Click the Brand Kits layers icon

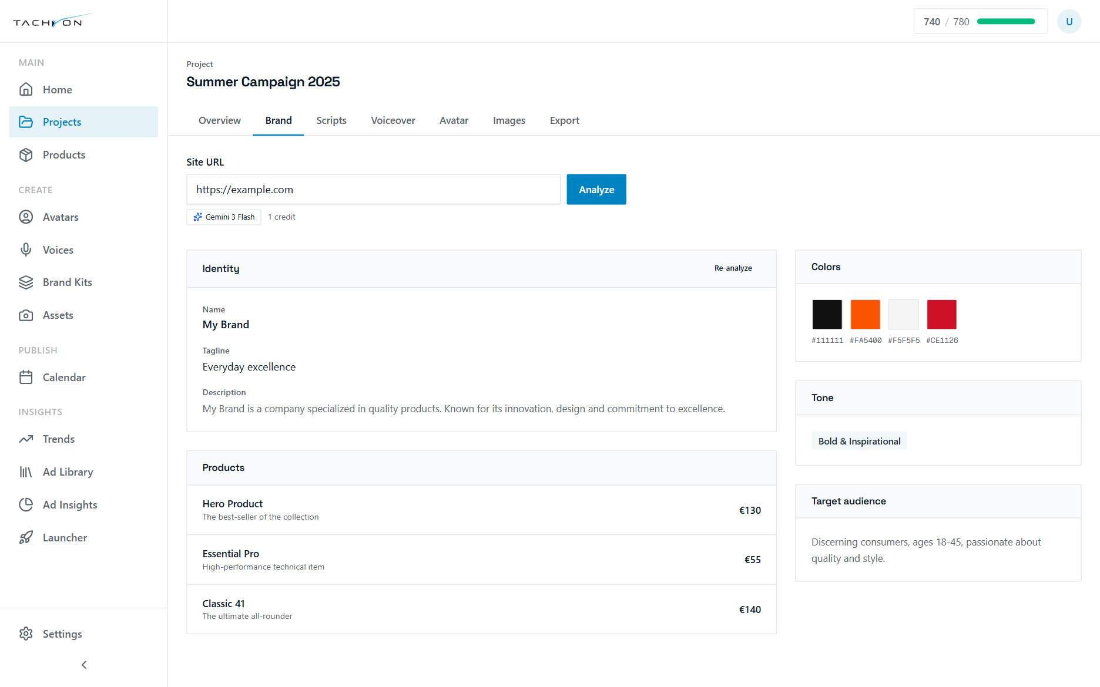(26, 282)
